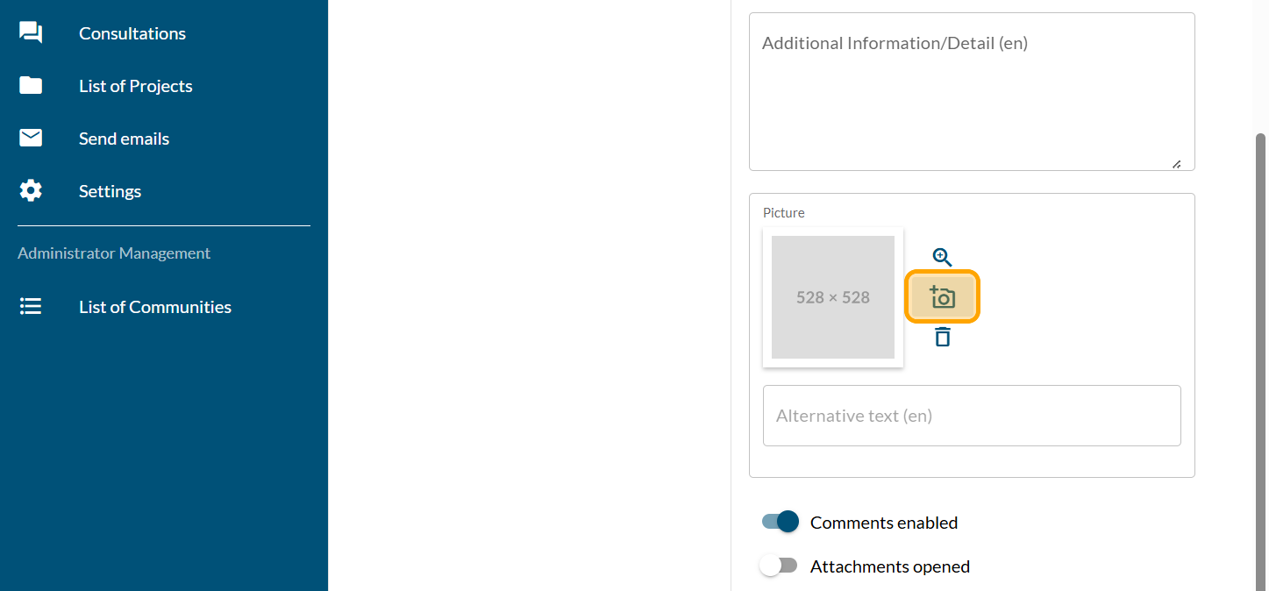Go to List of Projects
The height and width of the screenshot is (591, 1269).
tap(136, 86)
